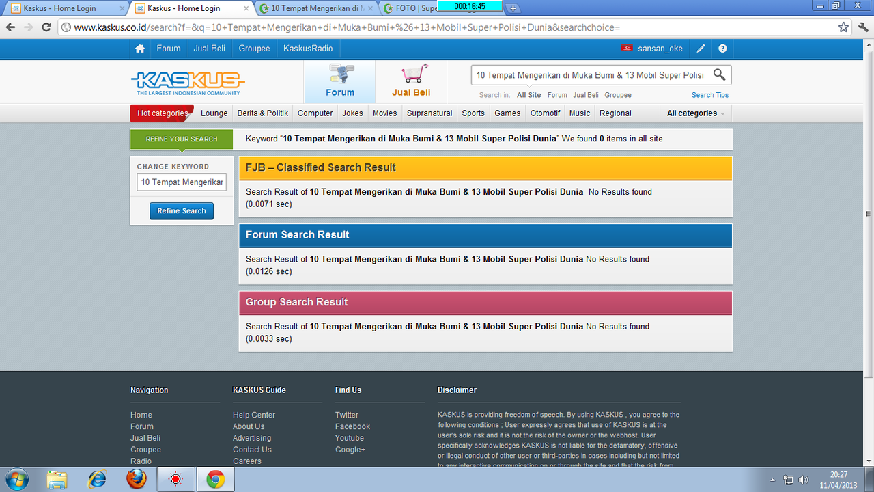The height and width of the screenshot is (492, 874).
Task: Open the Computer category
Action: click(315, 113)
